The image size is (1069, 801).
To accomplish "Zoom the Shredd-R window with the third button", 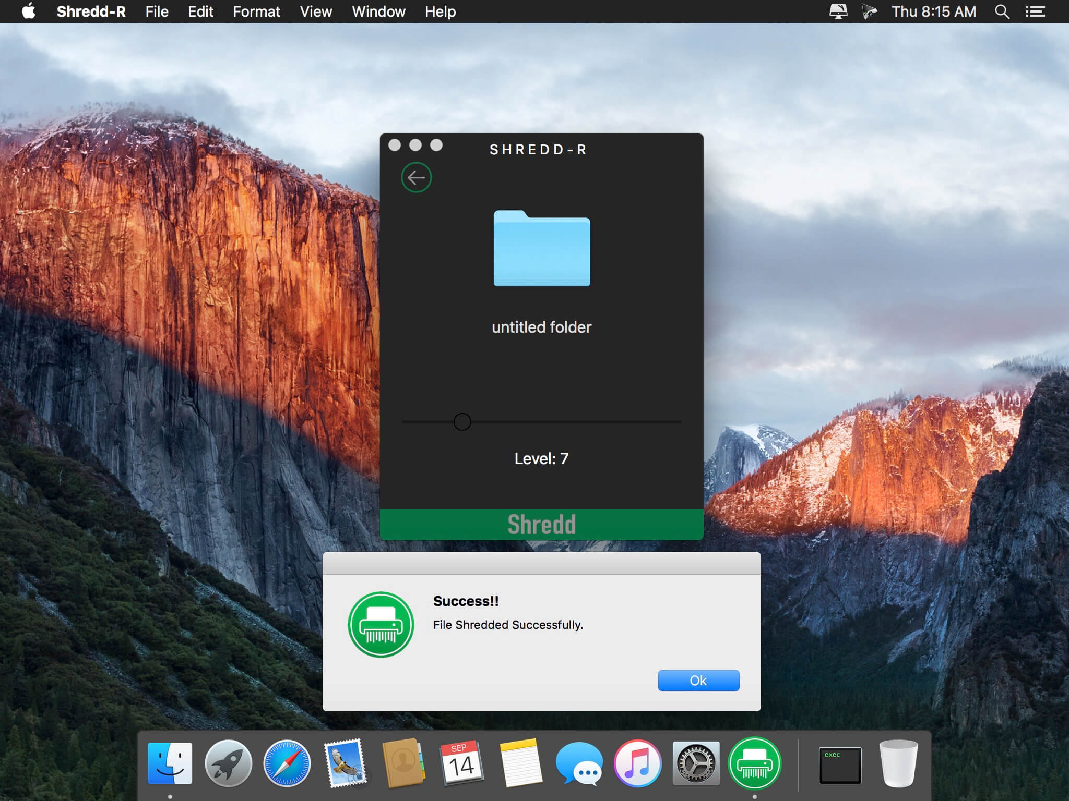I will 436,145.
